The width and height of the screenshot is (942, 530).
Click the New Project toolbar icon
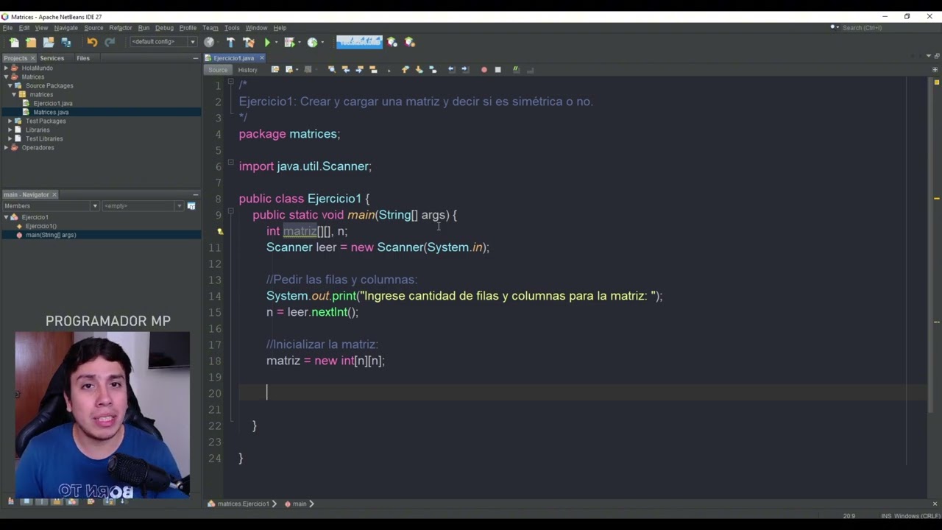(31, 42)
